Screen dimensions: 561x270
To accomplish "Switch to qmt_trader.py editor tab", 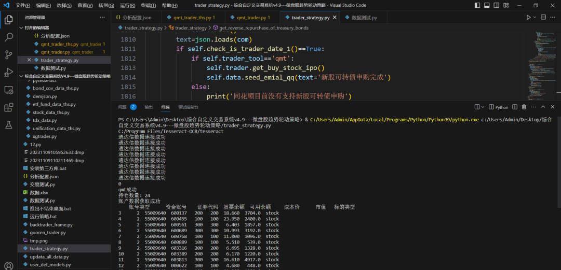I will coord(252,18).
